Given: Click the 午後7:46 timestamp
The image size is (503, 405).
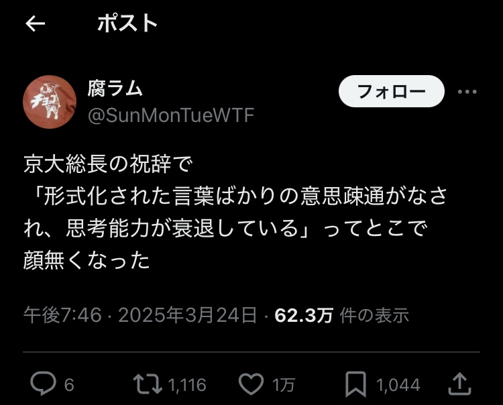Looking at the screenshot, I should click(62, 315).
